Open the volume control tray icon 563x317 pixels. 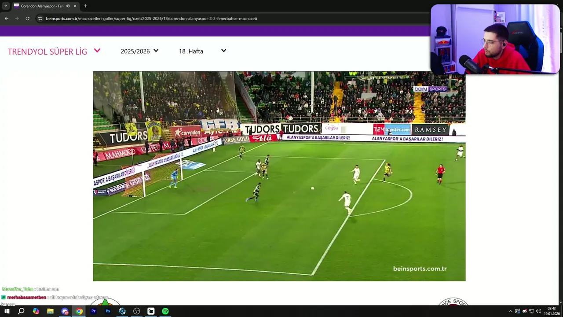pos(538,311)
